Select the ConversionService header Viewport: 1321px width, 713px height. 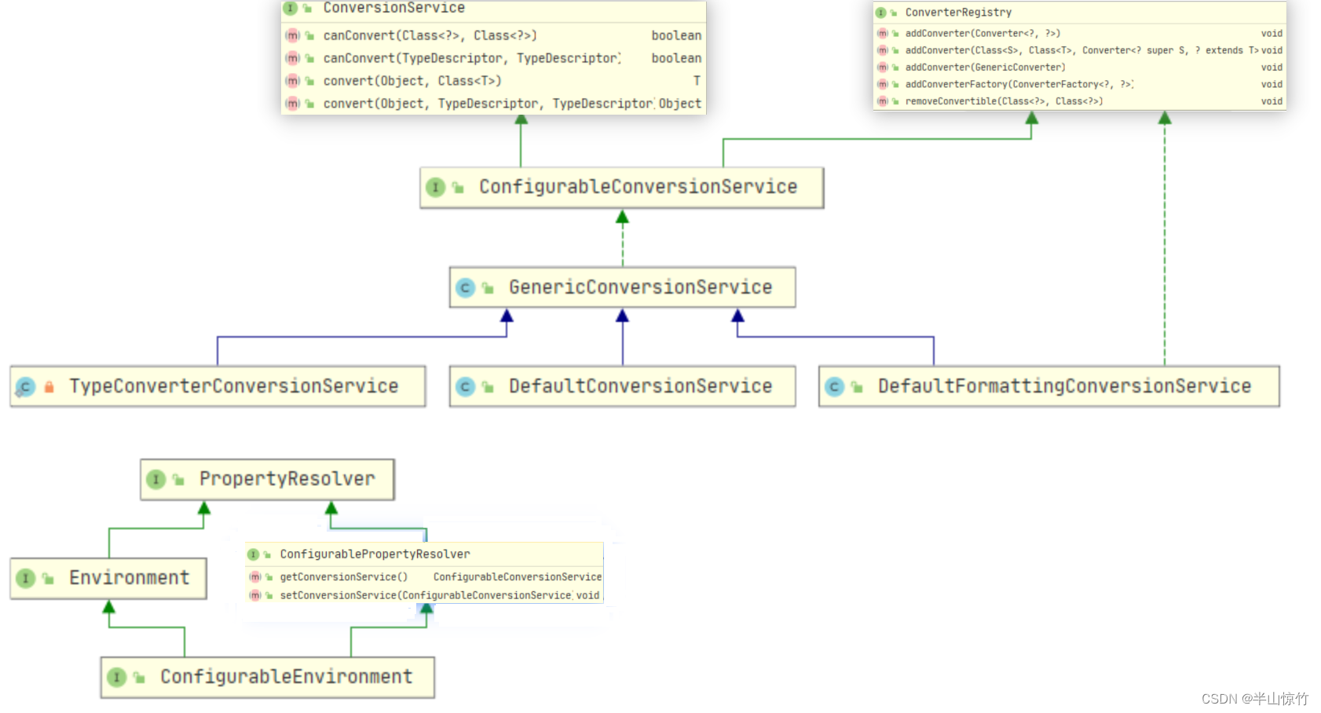(x=493, y=9)
